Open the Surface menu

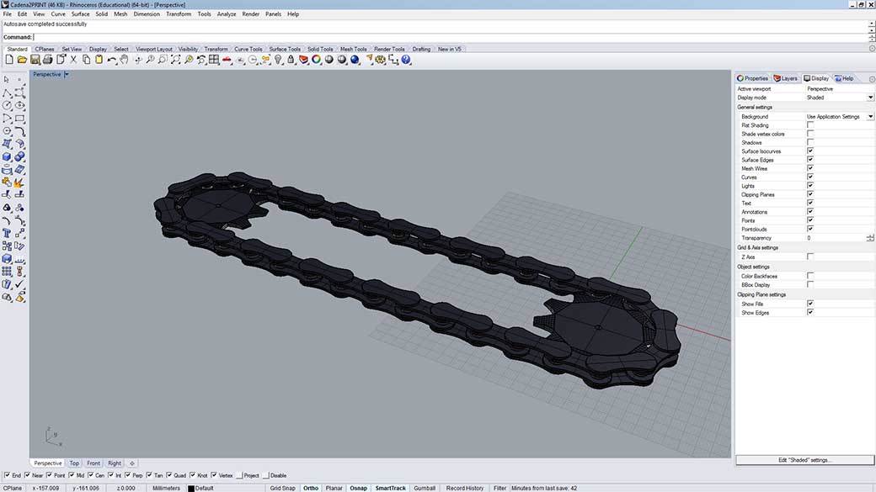81,14
